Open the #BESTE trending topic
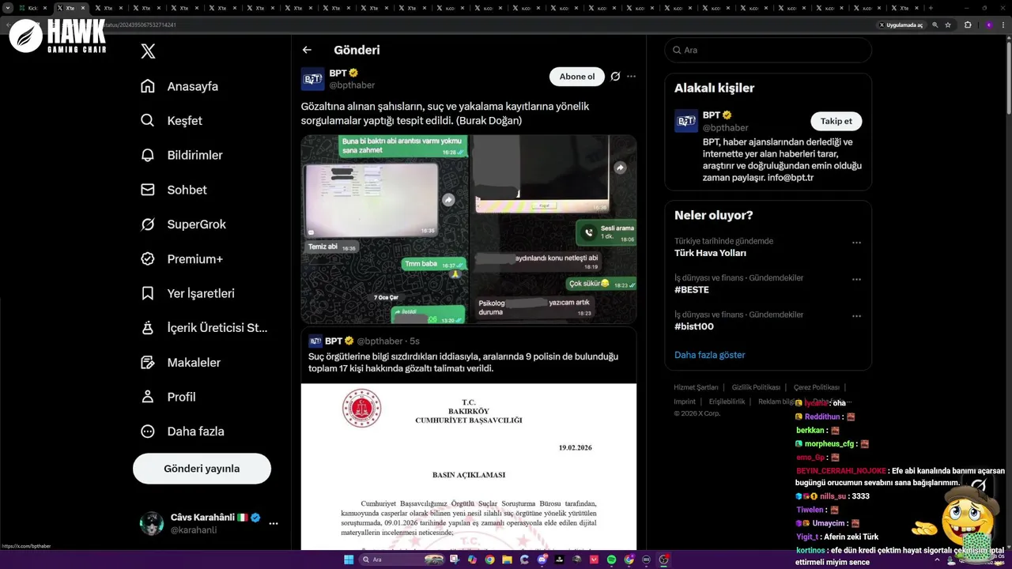1012x569 pixels. click(x=692, y=290)
